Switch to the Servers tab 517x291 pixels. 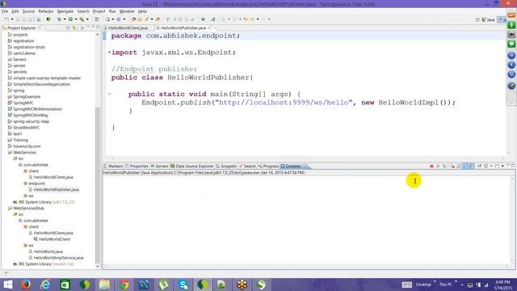click(x=160, y=167)
